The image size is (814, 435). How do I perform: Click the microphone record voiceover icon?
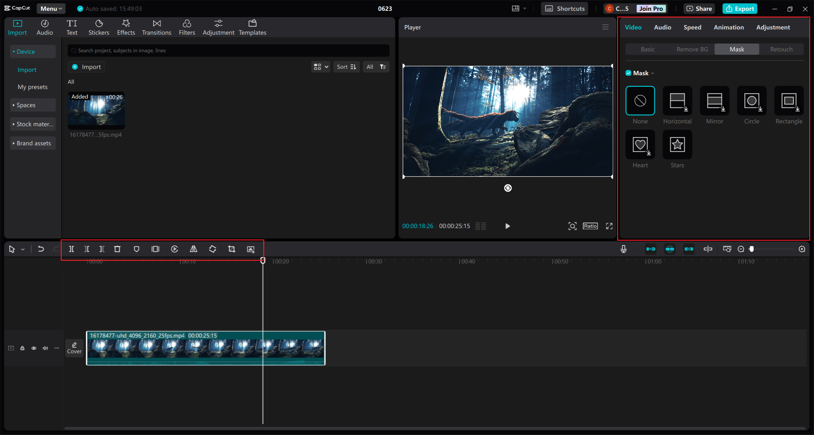coord(624,249)
